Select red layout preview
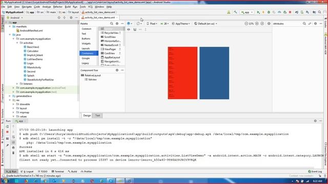Screen dimensions: 328x184 pyautogui.click(x=182, y=73)
